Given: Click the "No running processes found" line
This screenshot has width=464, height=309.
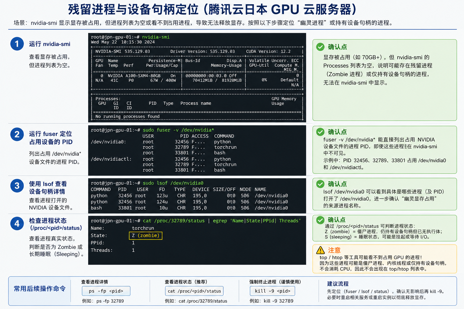Looking at the screenshot, I should [127, 116].
